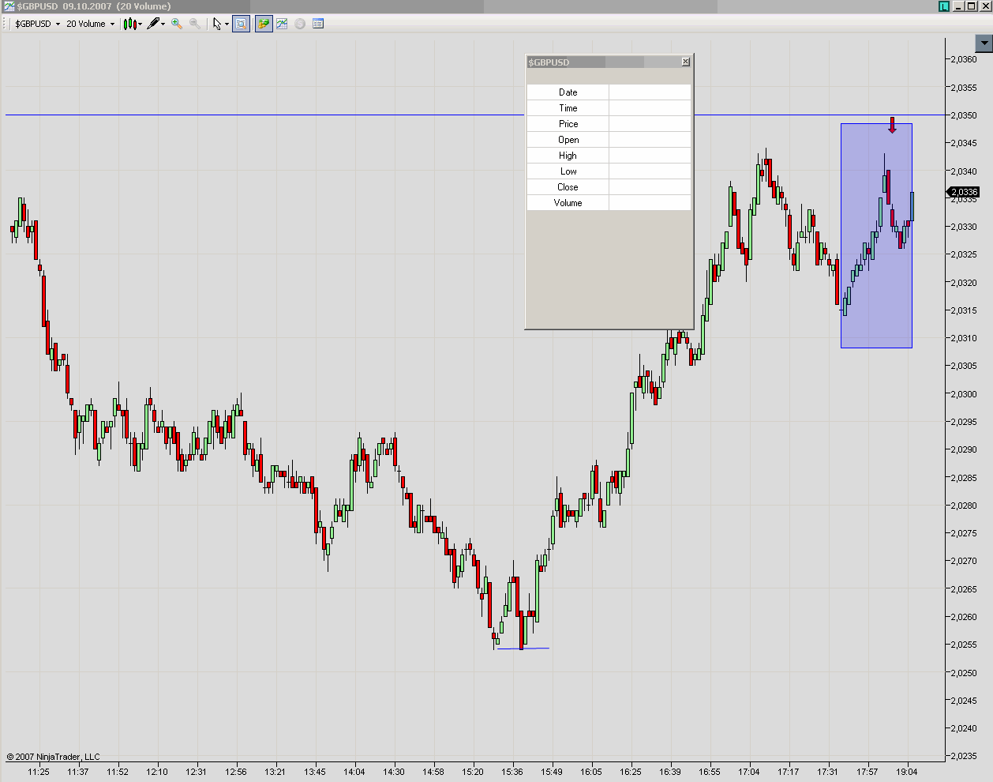Click the Low row in data box

click(x=609, y=171)
